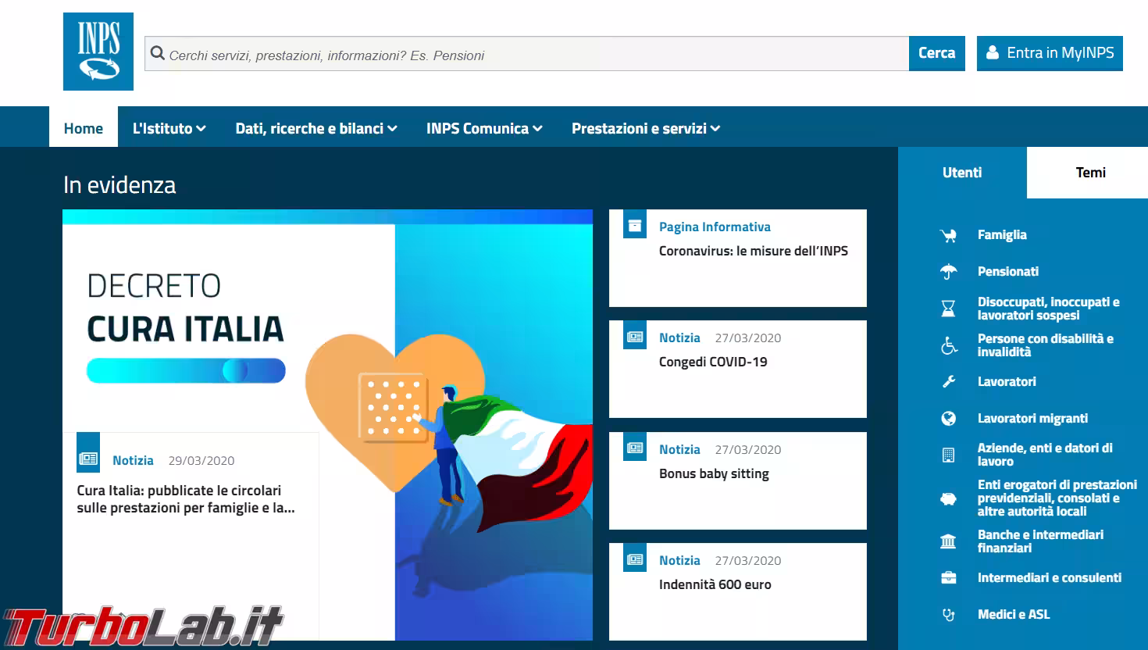
Task: Switch to the Temi tab
Action: (x=1090, y=173)
